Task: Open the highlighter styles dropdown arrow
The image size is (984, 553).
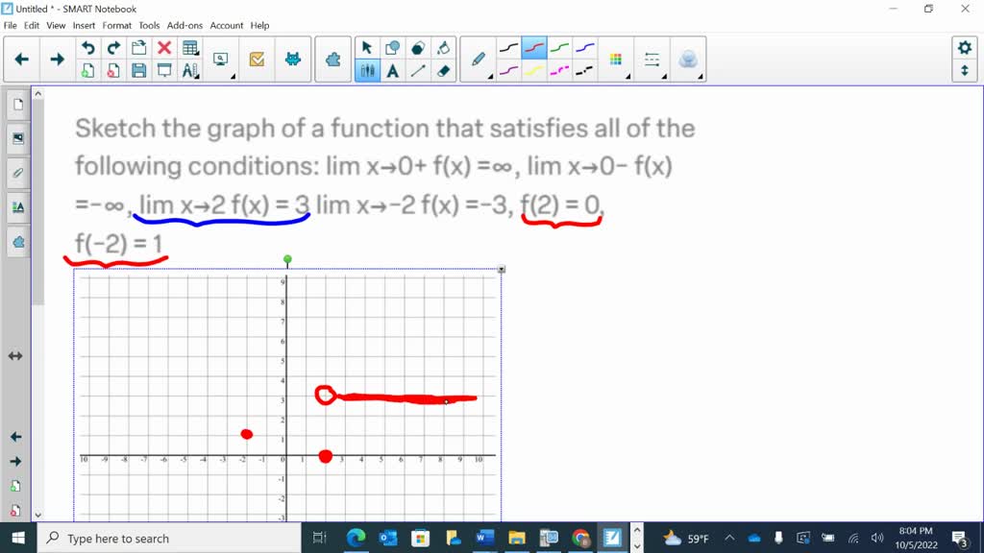Action: [627, 77]
